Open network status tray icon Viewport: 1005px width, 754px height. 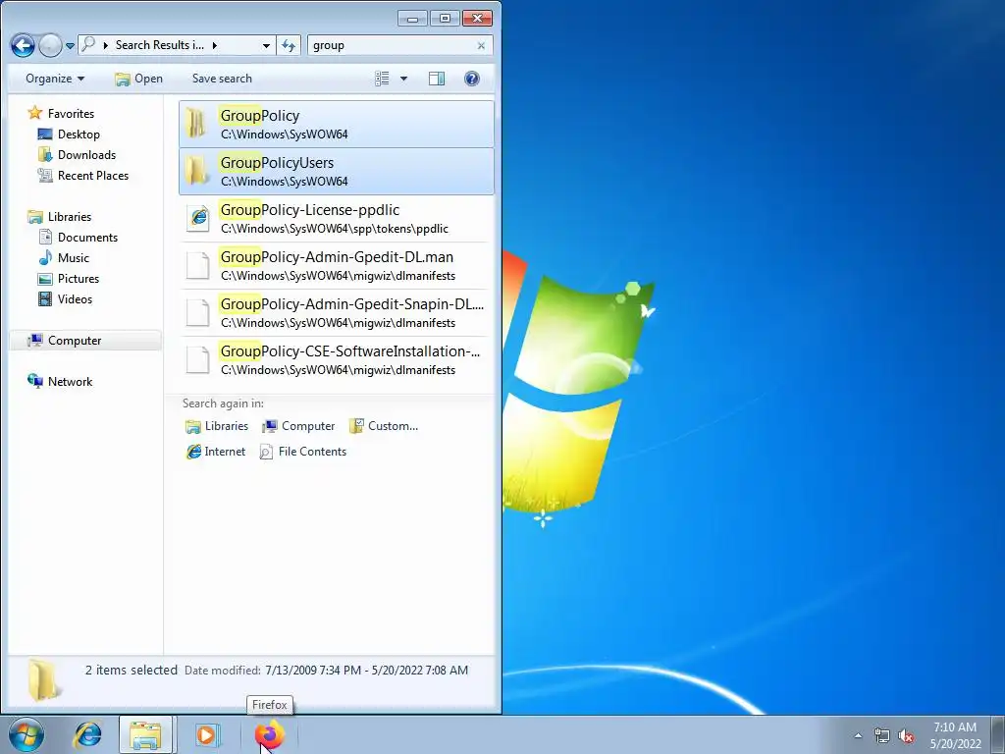(x=882, y=735)
